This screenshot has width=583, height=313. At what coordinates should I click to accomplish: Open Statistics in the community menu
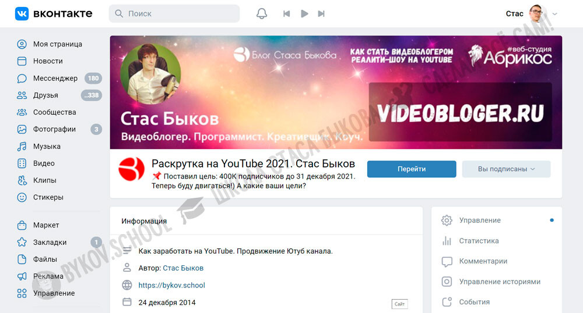pos(479,241)
